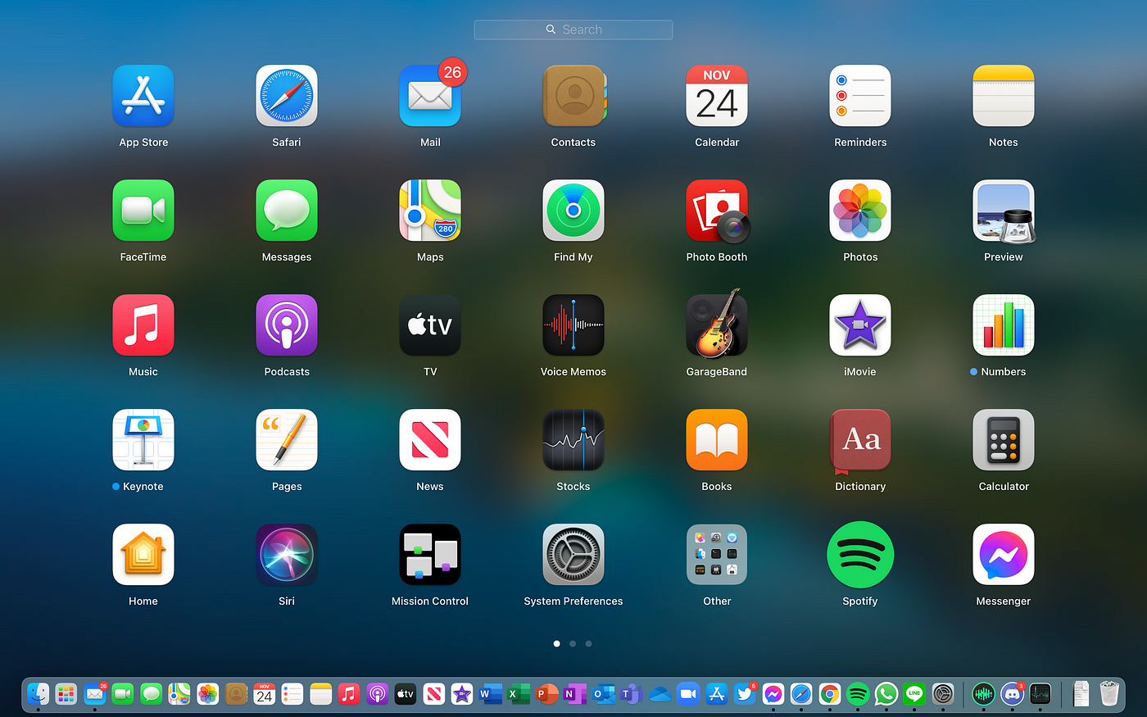Open Mission Control
Image resolution: width=1147 pixels, height=717 pixels.
[x=430, y=555]
